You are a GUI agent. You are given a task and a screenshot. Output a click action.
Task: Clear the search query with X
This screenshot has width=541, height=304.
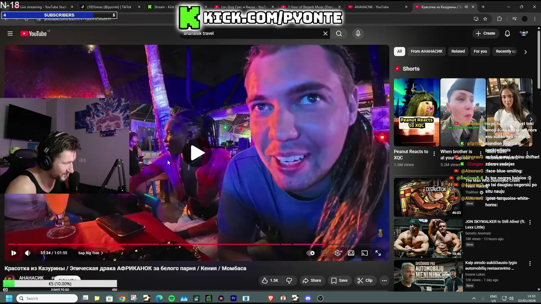pyautogui.click(x=325, y=33)
